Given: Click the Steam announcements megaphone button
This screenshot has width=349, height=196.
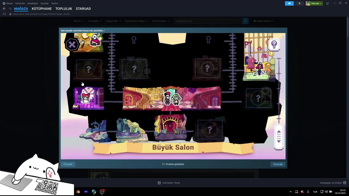Looking at the screenshot, I should [x=289, y=3].
